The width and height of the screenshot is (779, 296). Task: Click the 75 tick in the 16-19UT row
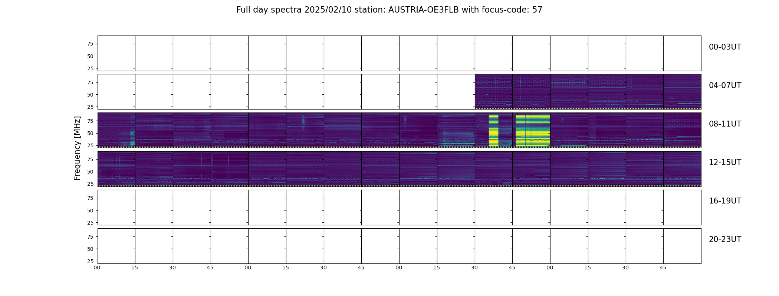click(x=90, y=198)
